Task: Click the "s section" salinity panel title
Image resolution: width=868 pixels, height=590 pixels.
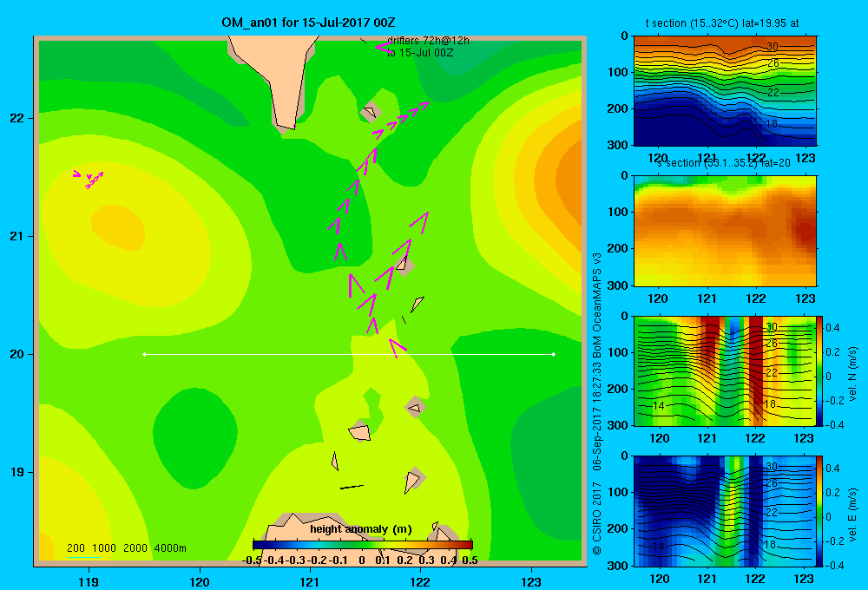Action: pyautogui.click(x=724, y=163)
